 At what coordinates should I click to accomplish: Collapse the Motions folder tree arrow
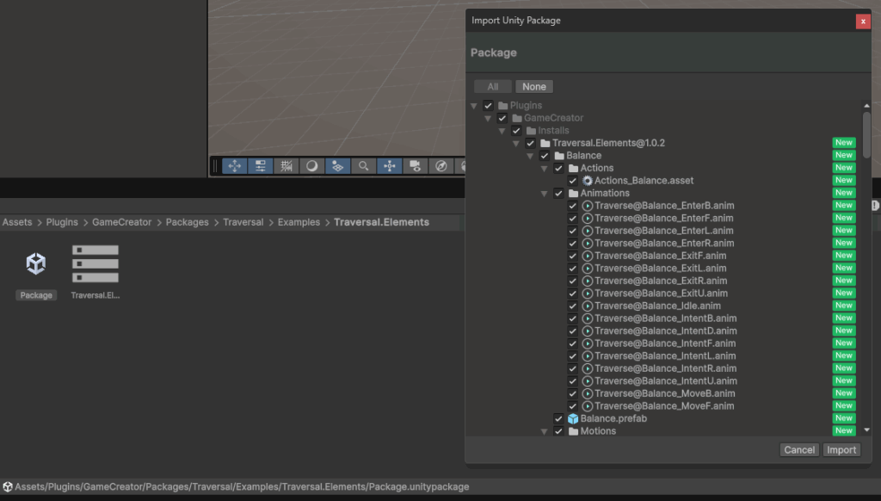pyautogui.click(x=544, y=432)
